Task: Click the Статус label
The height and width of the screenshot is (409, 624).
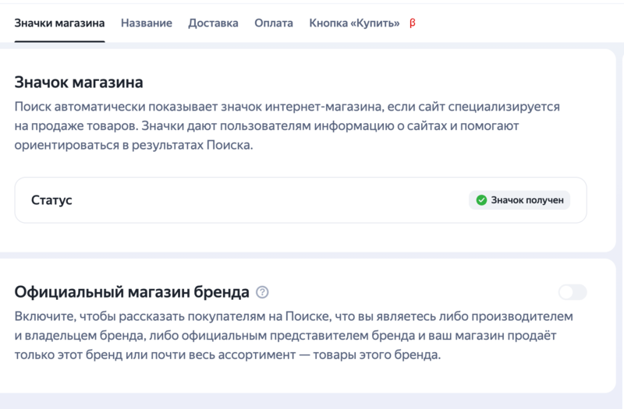Action: [51, 200]
